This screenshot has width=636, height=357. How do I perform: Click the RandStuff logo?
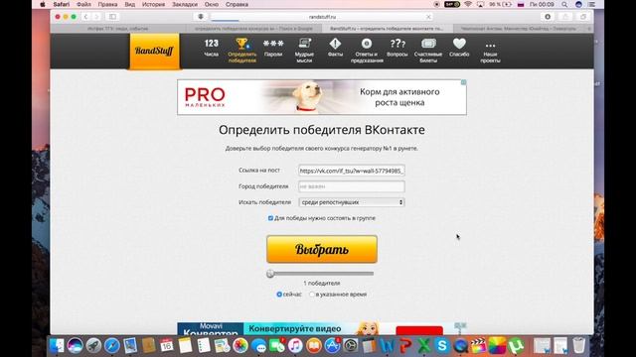[x=154, y=51]
